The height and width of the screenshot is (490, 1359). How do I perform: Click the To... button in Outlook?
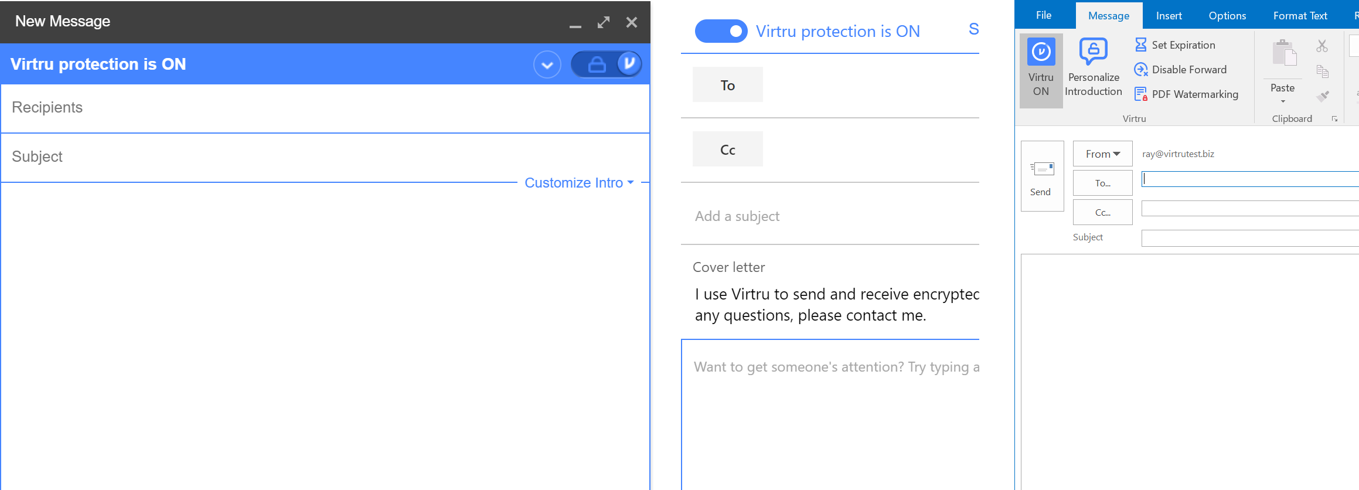coord(1102,183)
